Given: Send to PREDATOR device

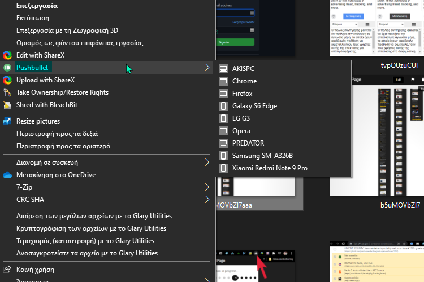Looking at the screenshot, I should pos(282,143).
